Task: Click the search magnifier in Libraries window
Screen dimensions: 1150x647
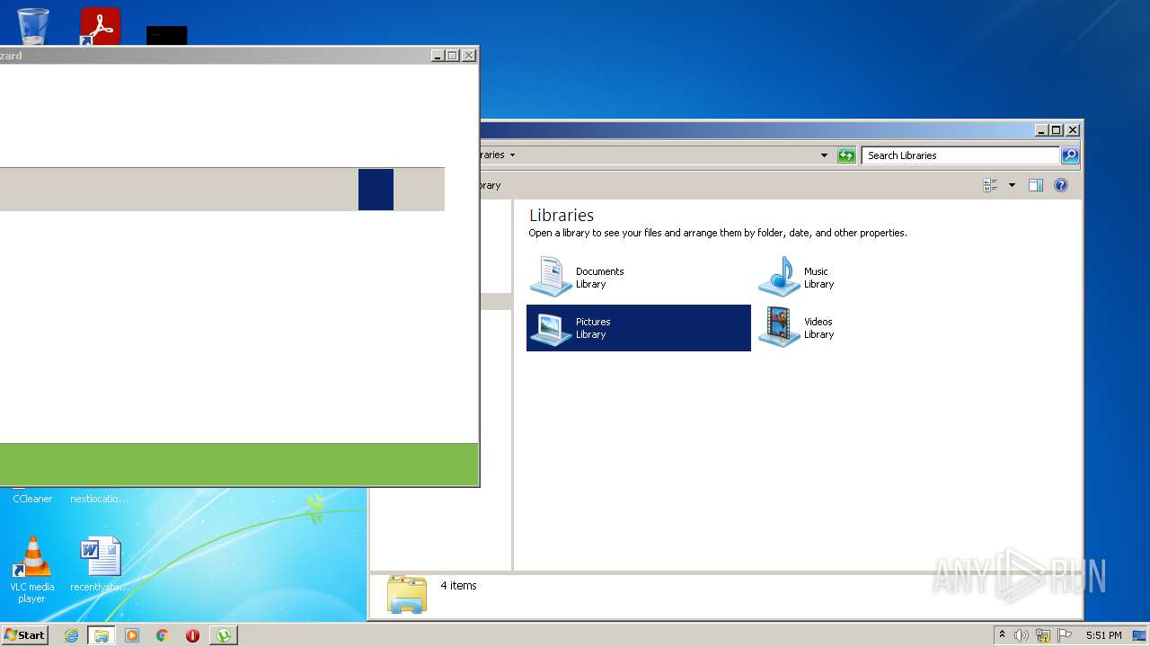Action: coord(1069,155)
